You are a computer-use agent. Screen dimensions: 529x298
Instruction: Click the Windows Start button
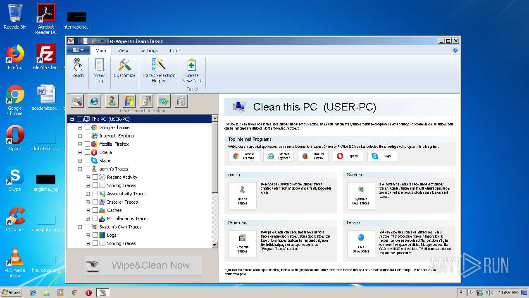[11, 292]
